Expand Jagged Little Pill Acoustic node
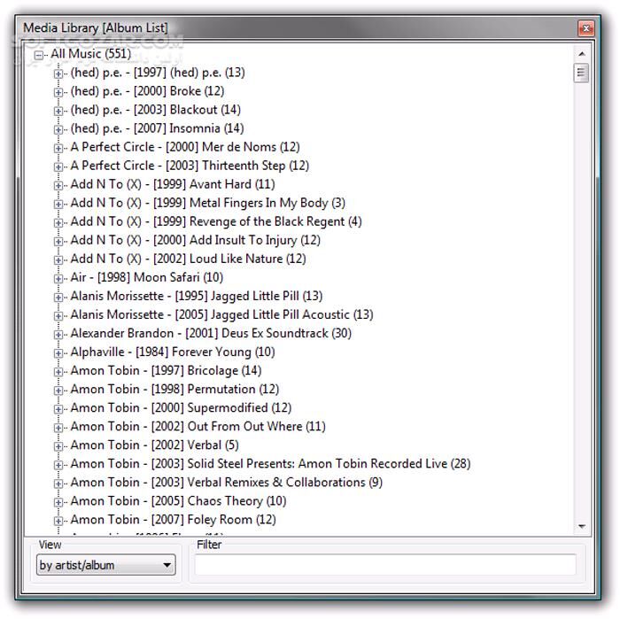Viewport: 620px width, 619px height. [58, 315]
